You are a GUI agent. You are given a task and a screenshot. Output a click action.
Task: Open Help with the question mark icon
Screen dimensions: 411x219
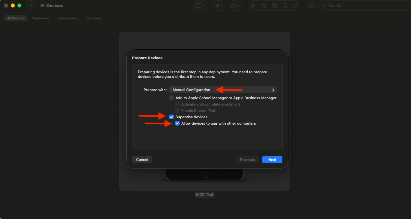click(311, 5)
